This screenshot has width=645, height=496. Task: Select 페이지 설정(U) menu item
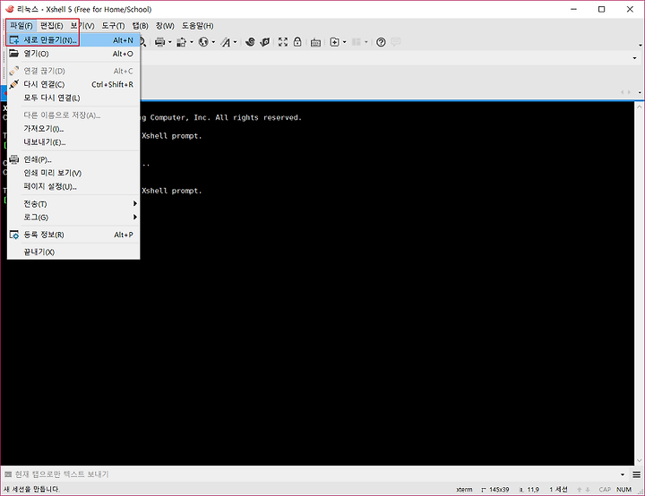click(73, 187)
